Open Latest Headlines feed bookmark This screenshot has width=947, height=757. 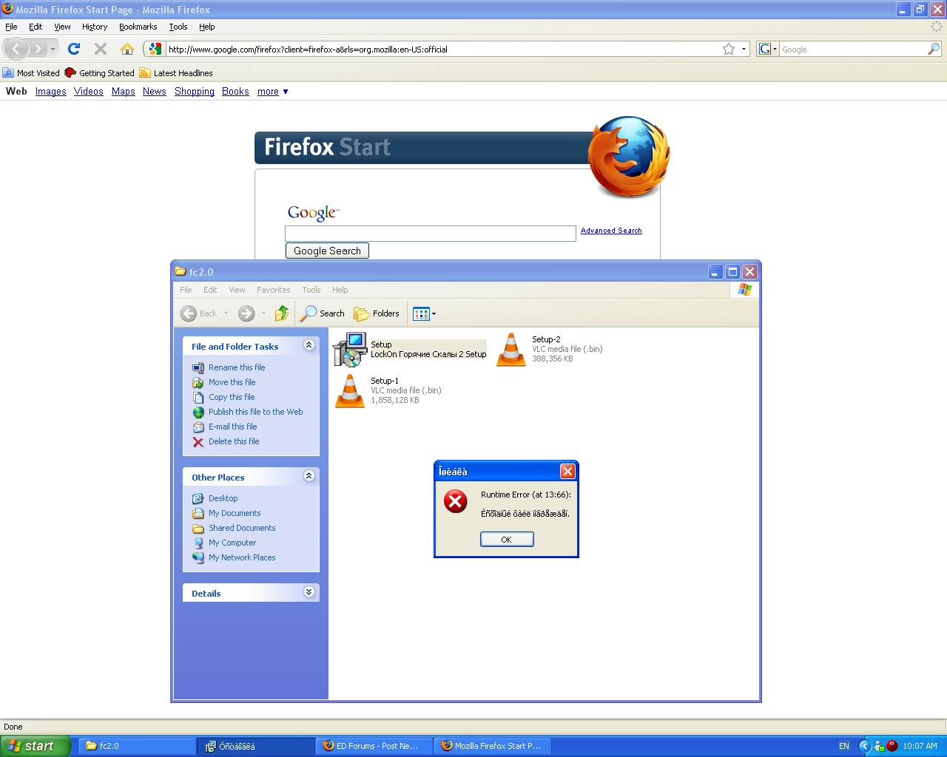point(176,72)
